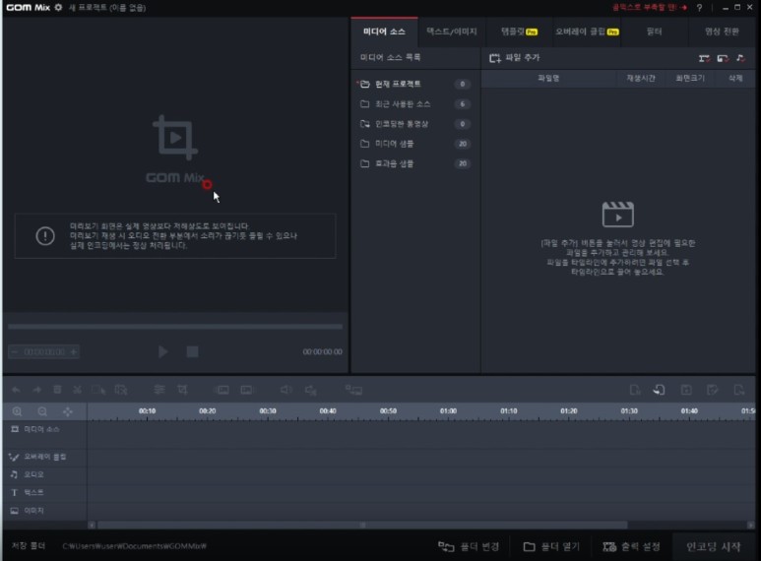Click the 재생시간 column header
761x561 pixels.
(x=641, y=78)
